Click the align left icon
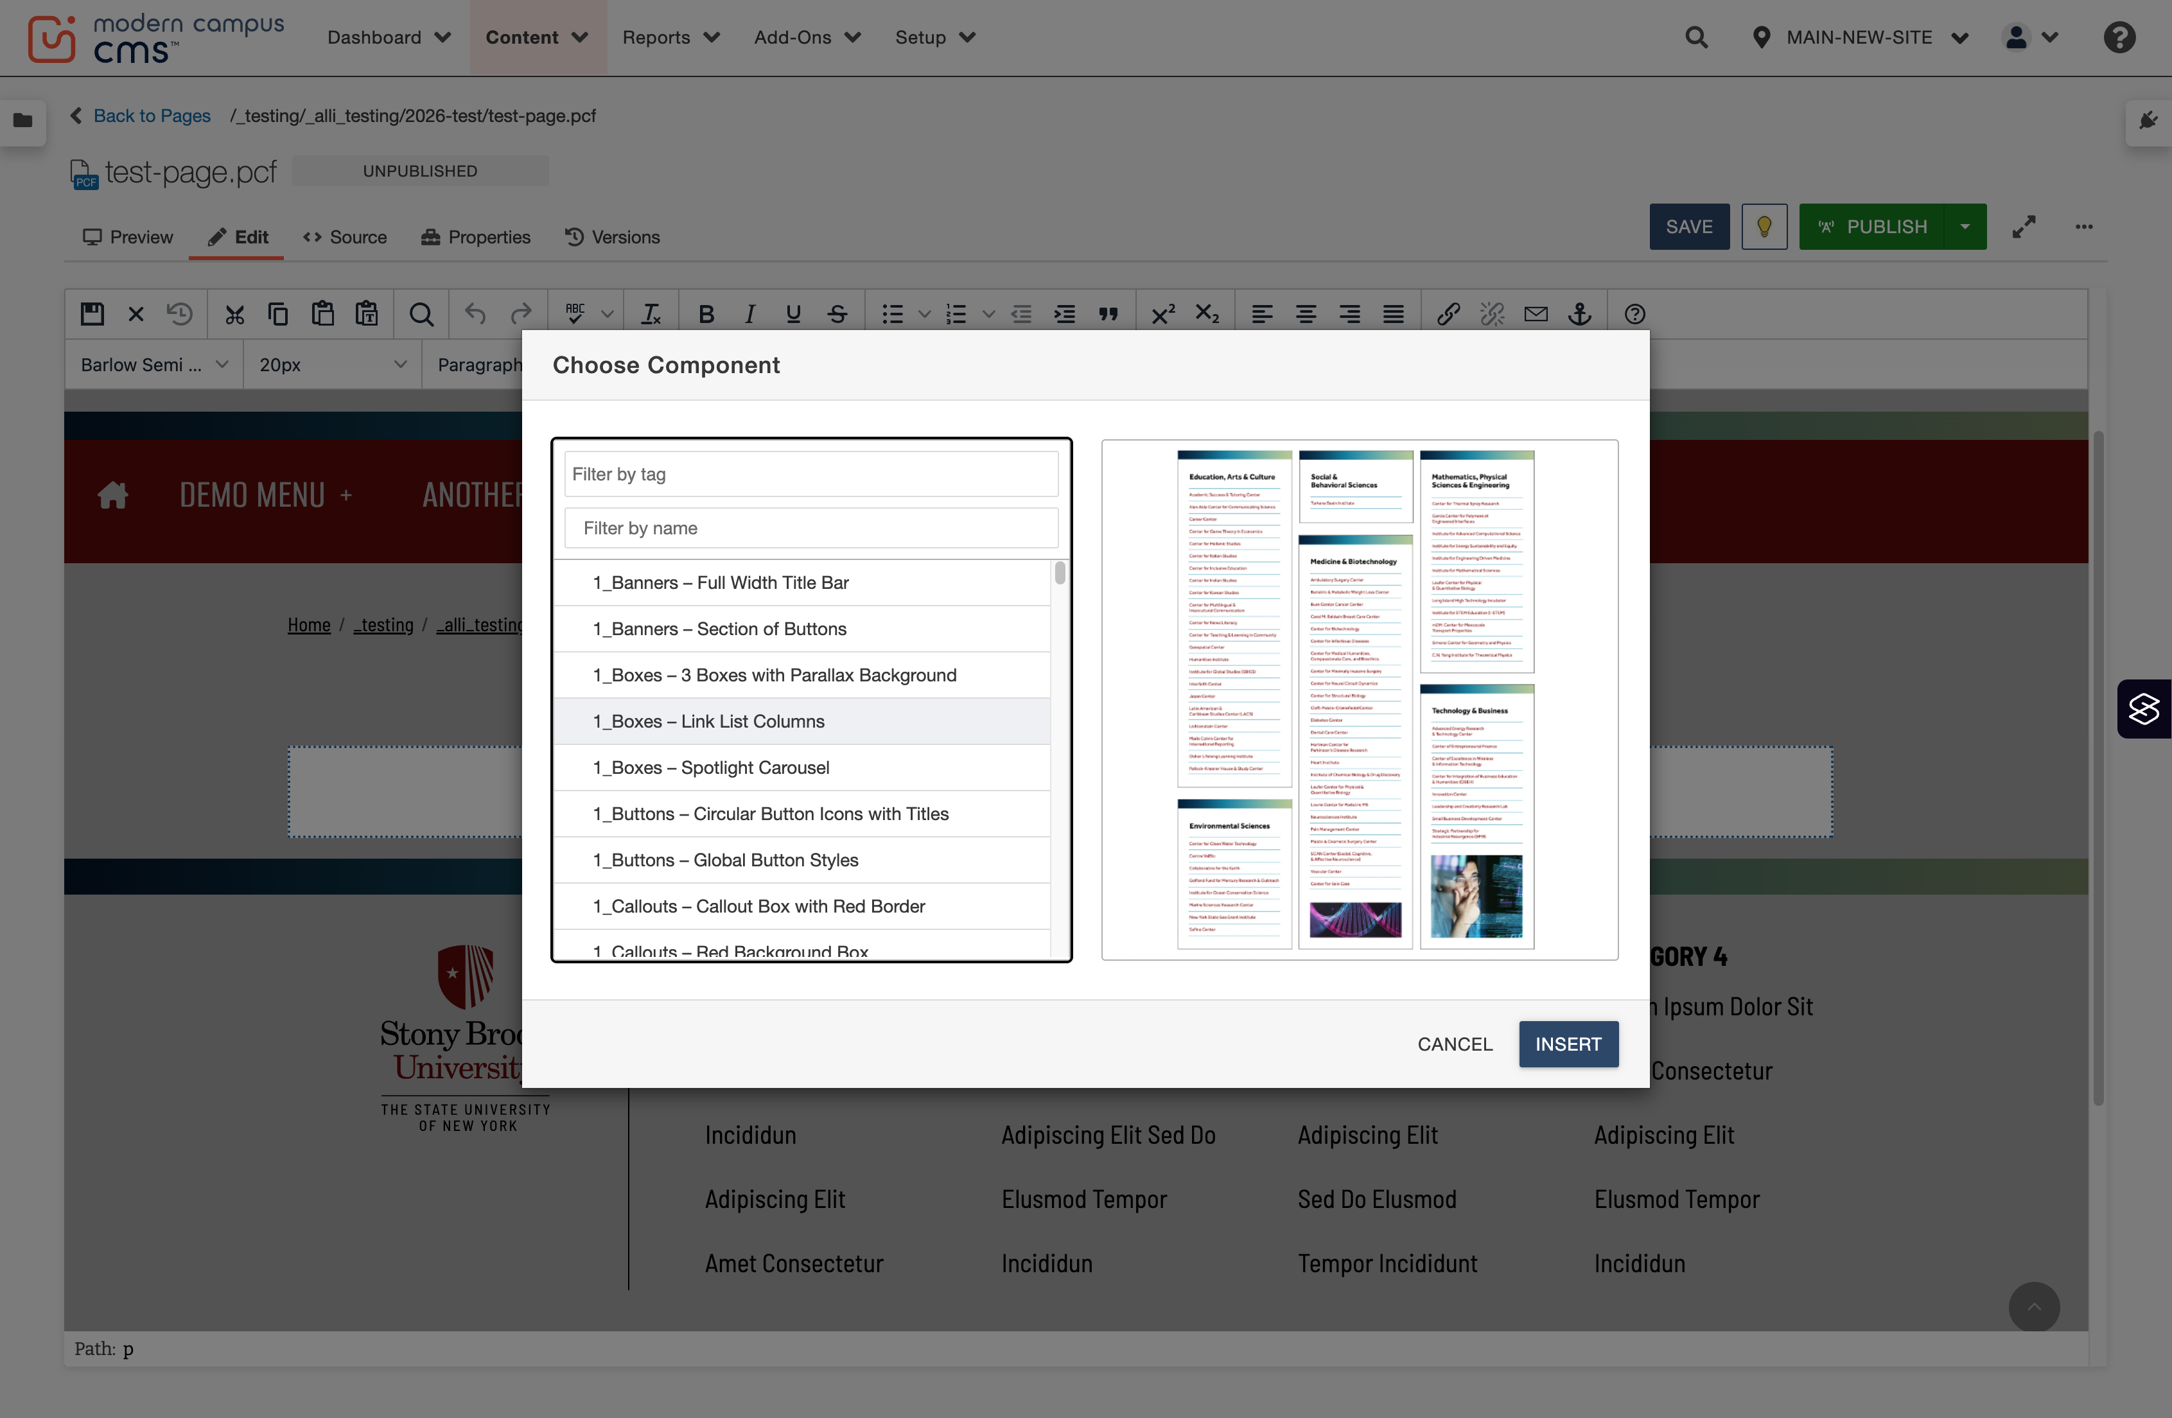The height and width of the screenshot is (1418, 2172). (x=1262, y=314)
